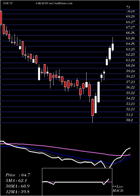Click inside the MACD inset chart box
This screenshot has width=140, height=196.
(77, 182)
